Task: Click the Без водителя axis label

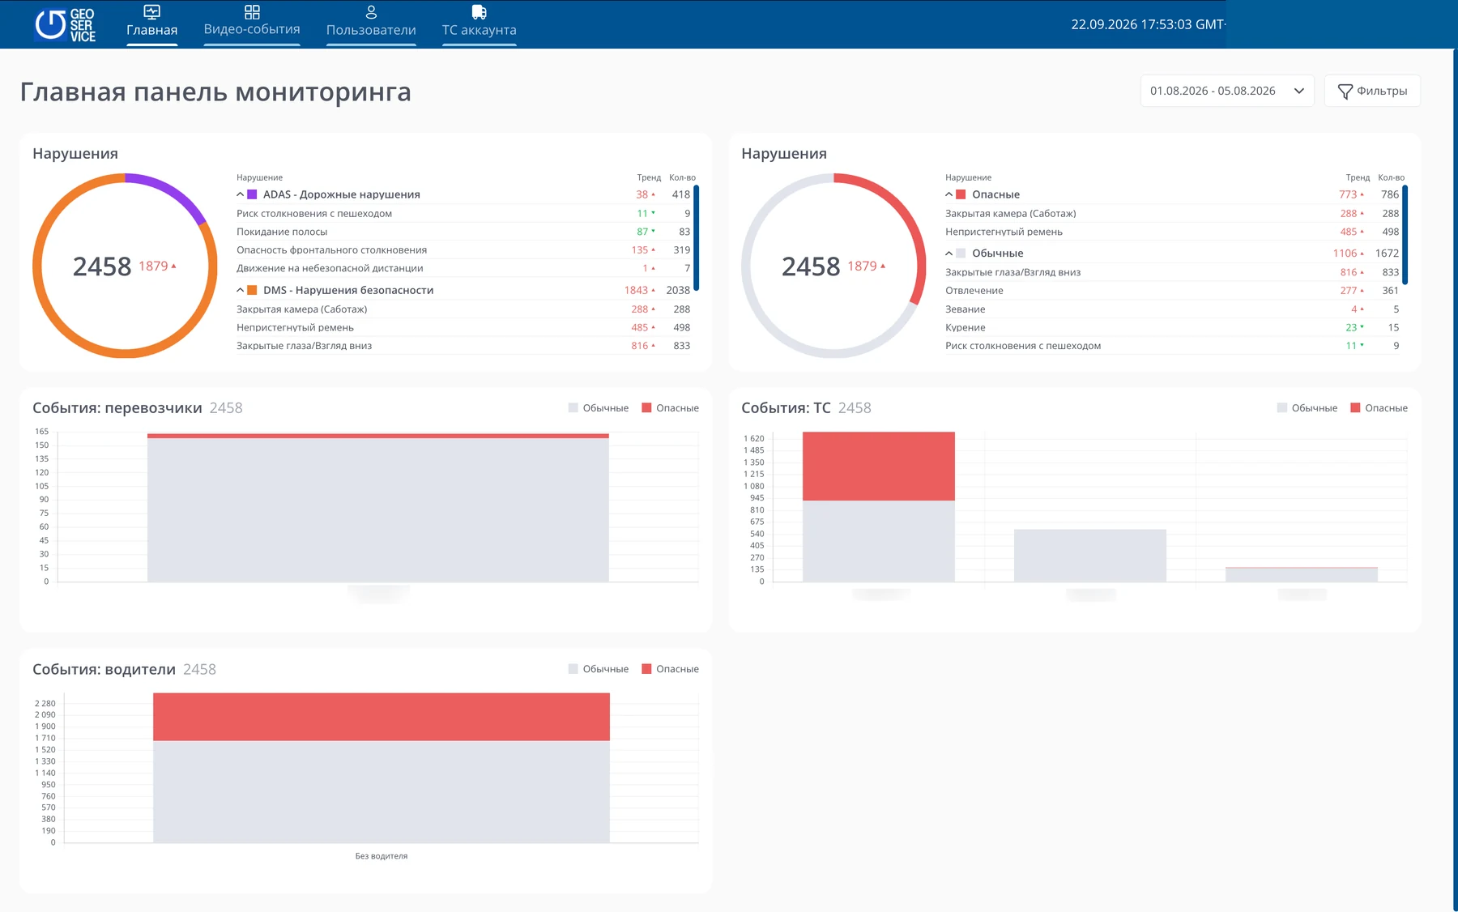Action: click(x=382, y=856)
